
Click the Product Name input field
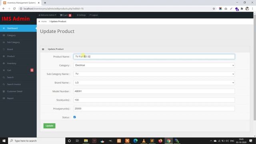154,56
